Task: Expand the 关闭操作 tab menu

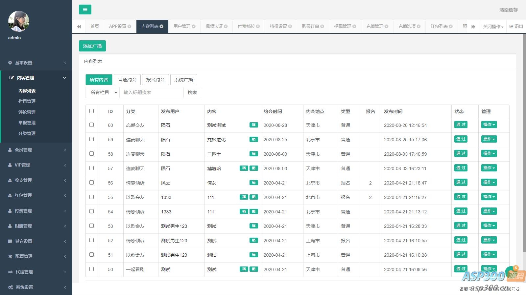Action: pyautogui.click(x=493, y=27)
